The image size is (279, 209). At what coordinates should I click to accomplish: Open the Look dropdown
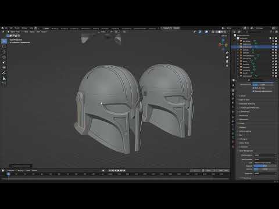(x=265, y=163)
